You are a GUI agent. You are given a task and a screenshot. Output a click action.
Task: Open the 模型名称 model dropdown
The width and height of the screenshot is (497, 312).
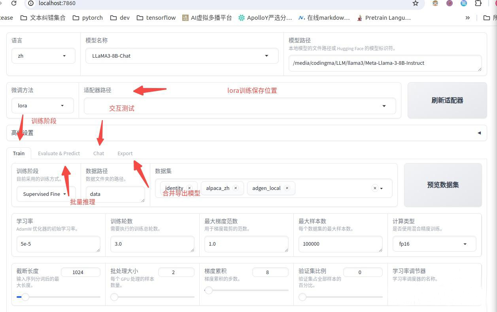pos(266,56)
